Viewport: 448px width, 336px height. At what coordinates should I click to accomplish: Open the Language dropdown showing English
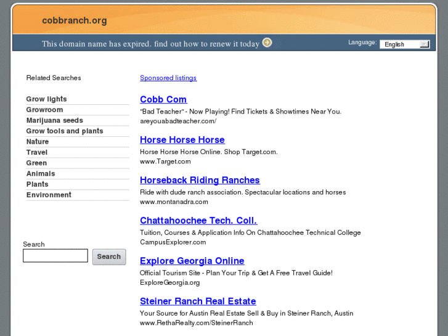(x=405, y=44)
